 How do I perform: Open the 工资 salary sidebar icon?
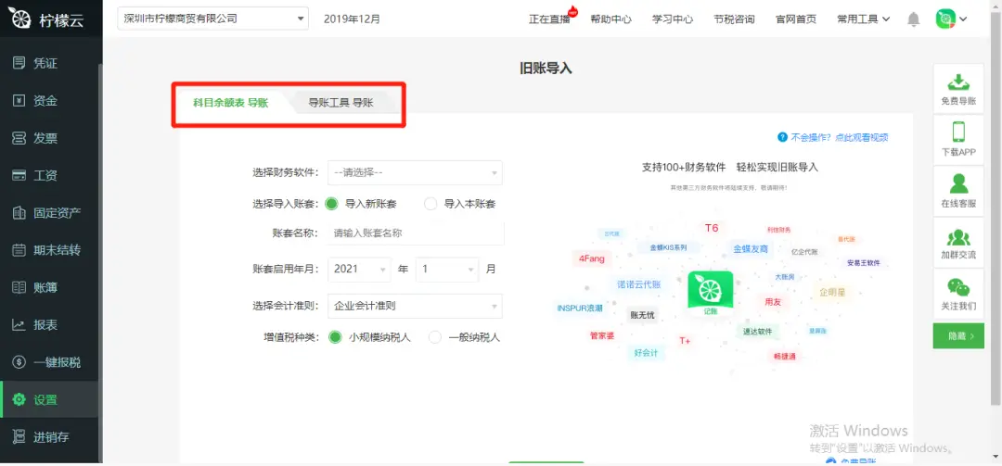(x=19, y=175)
